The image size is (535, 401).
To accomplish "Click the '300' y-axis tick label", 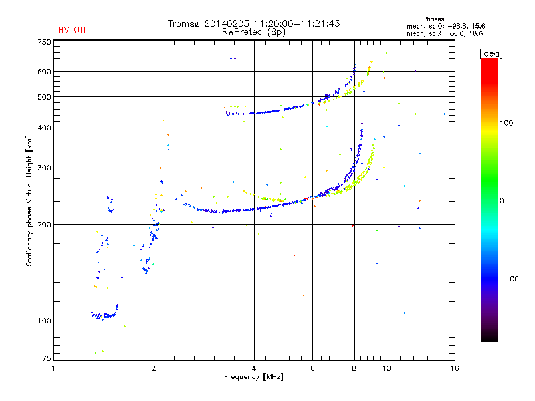I will pos(44,168).
